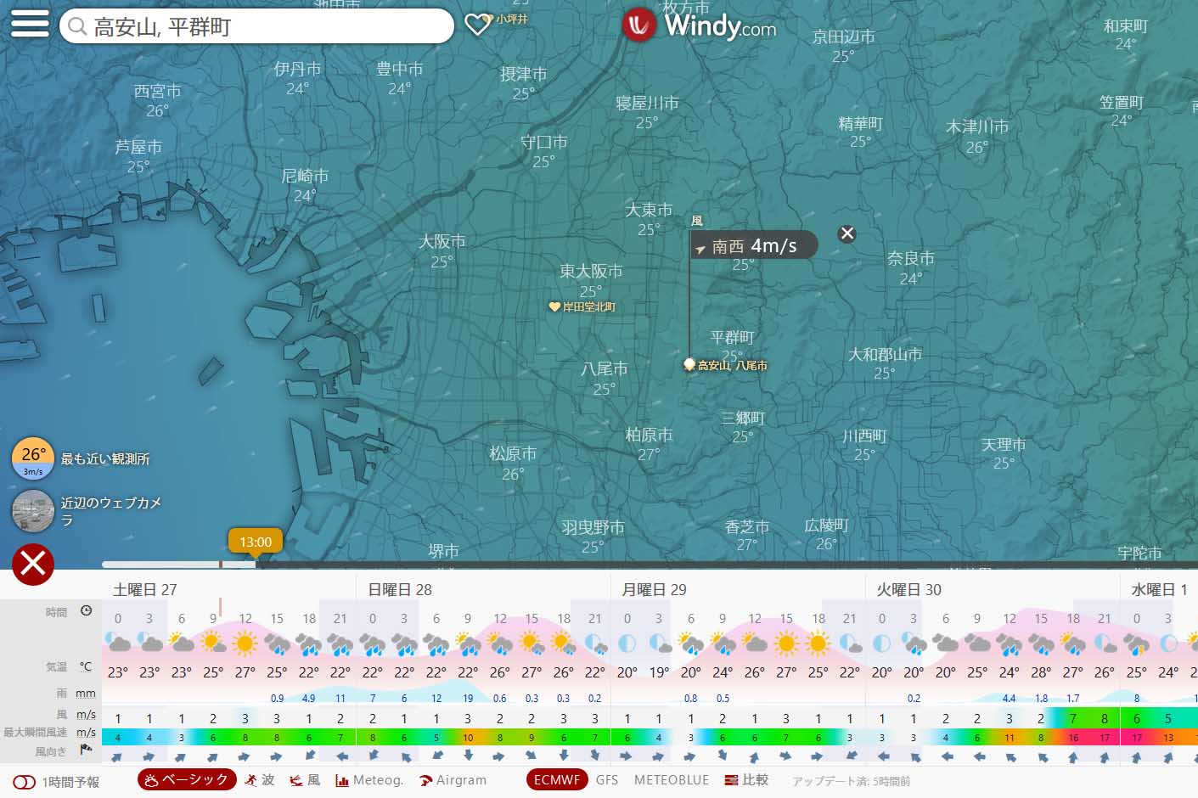The height and width of the screenshot is (798, 1198).
Task: Click the search magnifier icon
Action: click(x=77, y=26)
